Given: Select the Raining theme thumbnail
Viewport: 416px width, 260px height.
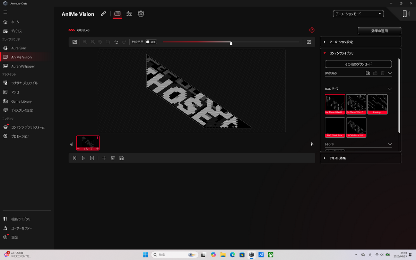Looking at the screenshot, I should (378, 104).
